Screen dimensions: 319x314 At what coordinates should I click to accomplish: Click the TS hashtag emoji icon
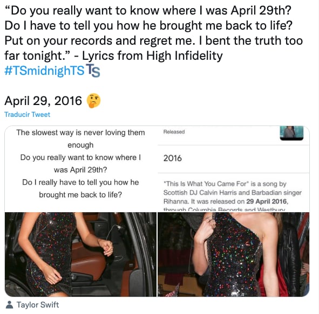tap(93, 71)
